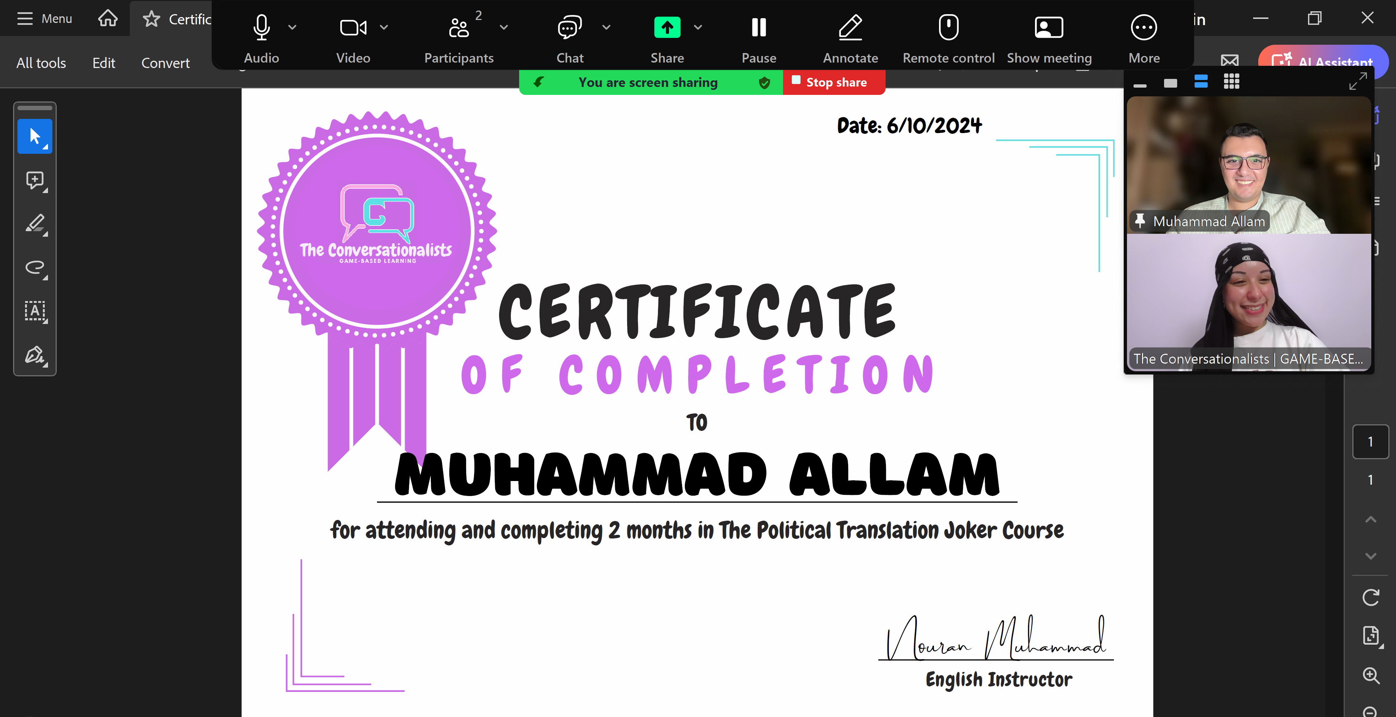Click the icon left of 'You are screen sharing'
This screenshot has height=717, width=1396.
pos(538,83)
